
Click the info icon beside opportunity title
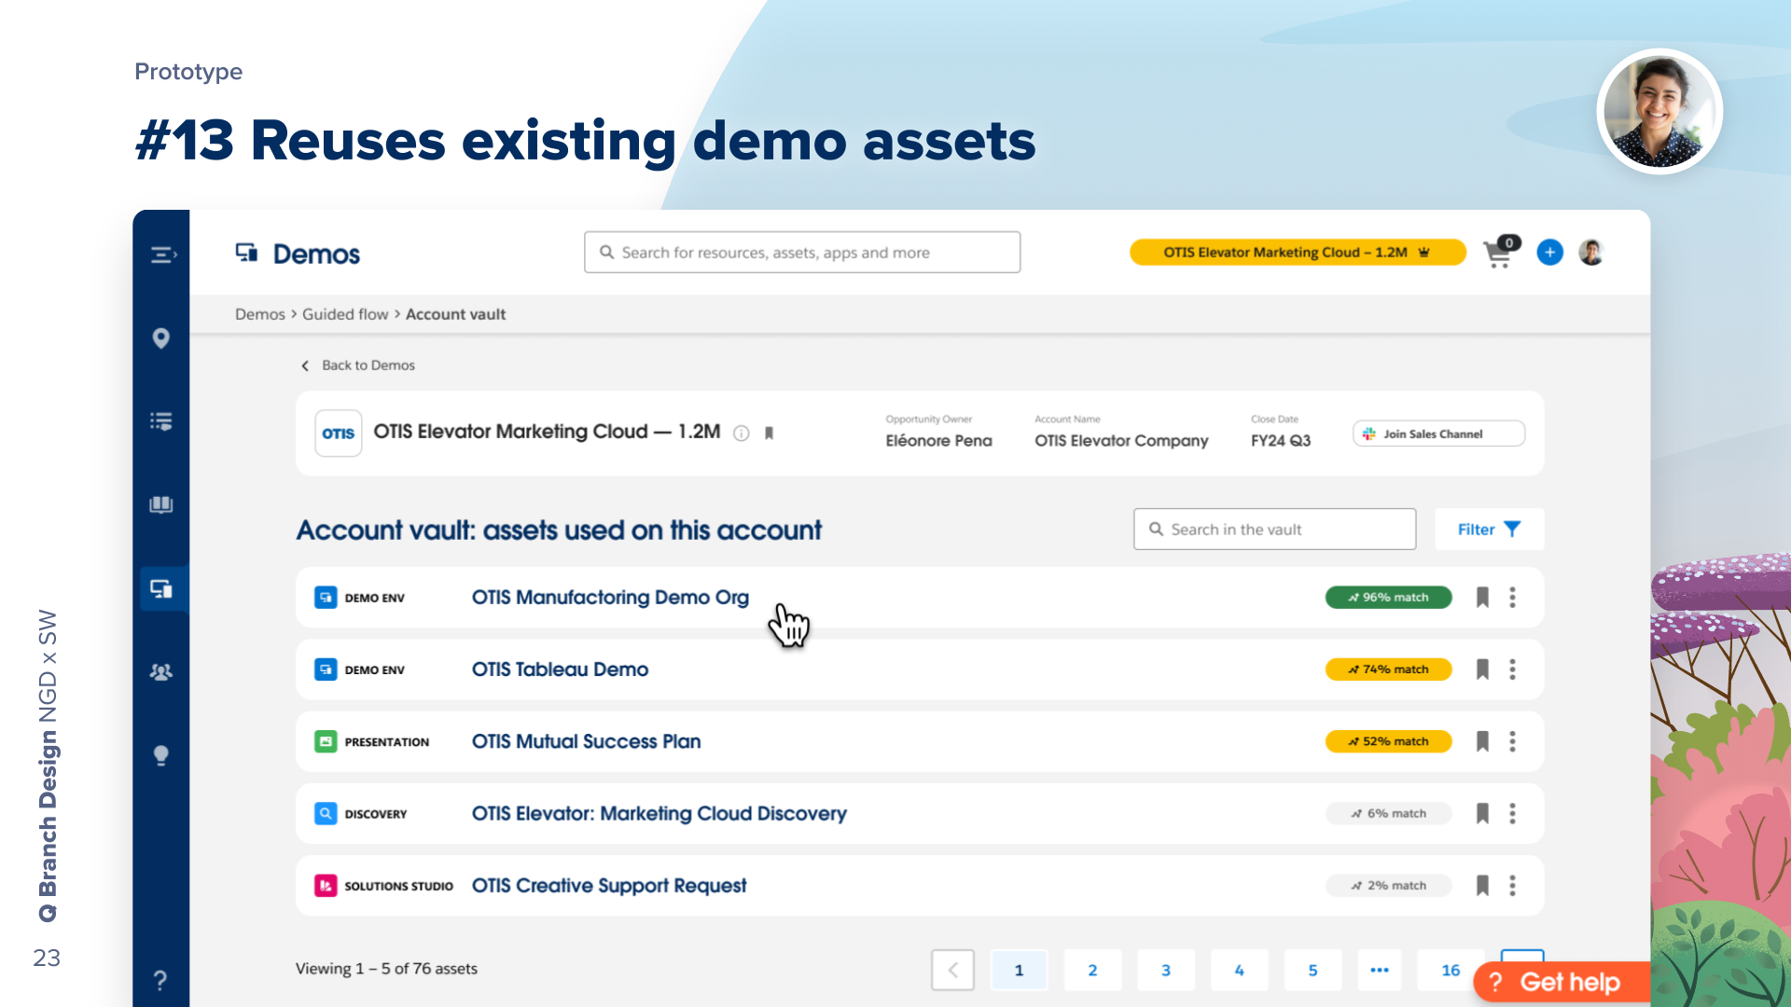tap(742, 433)
